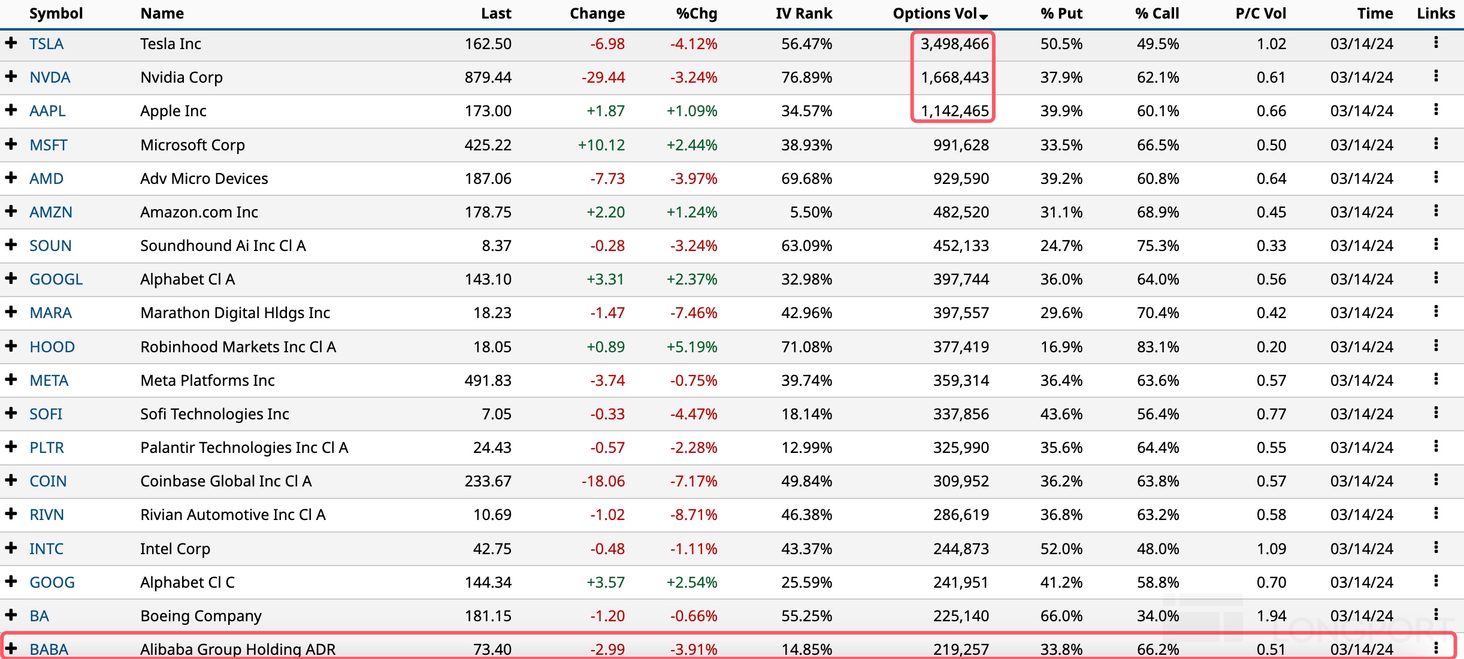Expand the MARA row plus sign

coord(11,312)
